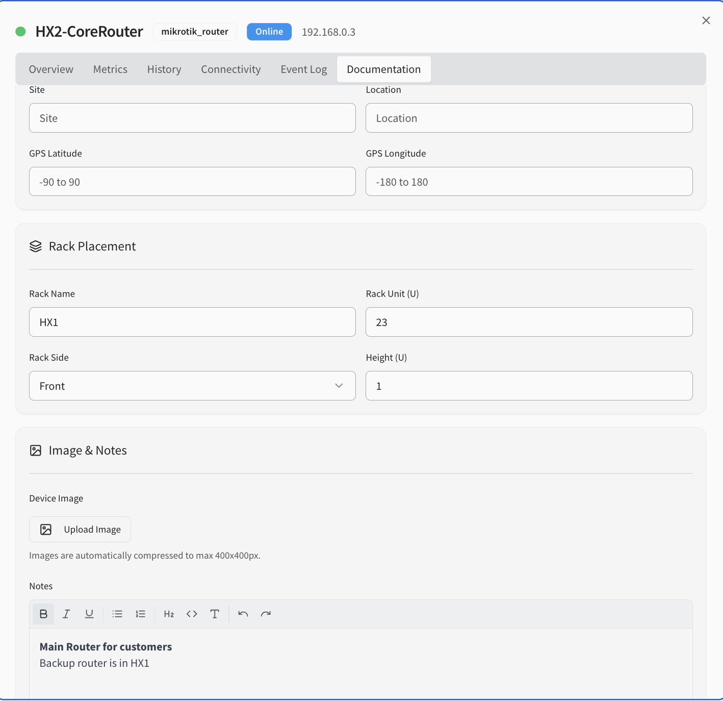Open the Event Log tab

point(303,69)
